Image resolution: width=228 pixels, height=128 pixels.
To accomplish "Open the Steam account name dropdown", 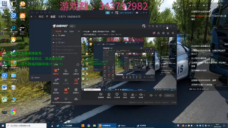I will [x=126, y=13].
